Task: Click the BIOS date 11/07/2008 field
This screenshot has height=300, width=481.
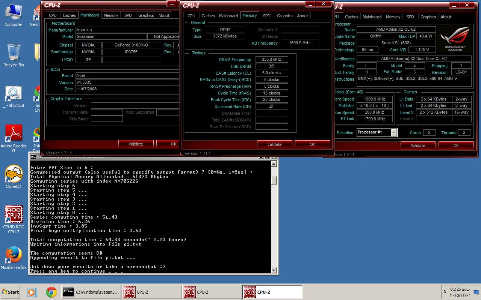Action: (127, 89)
